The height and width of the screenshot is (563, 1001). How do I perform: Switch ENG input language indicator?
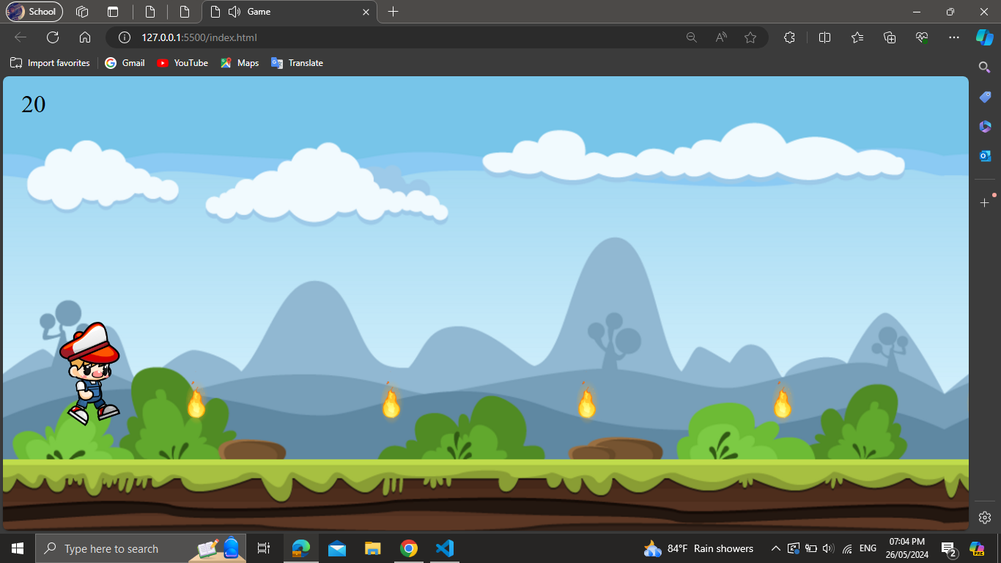point(868,548)
